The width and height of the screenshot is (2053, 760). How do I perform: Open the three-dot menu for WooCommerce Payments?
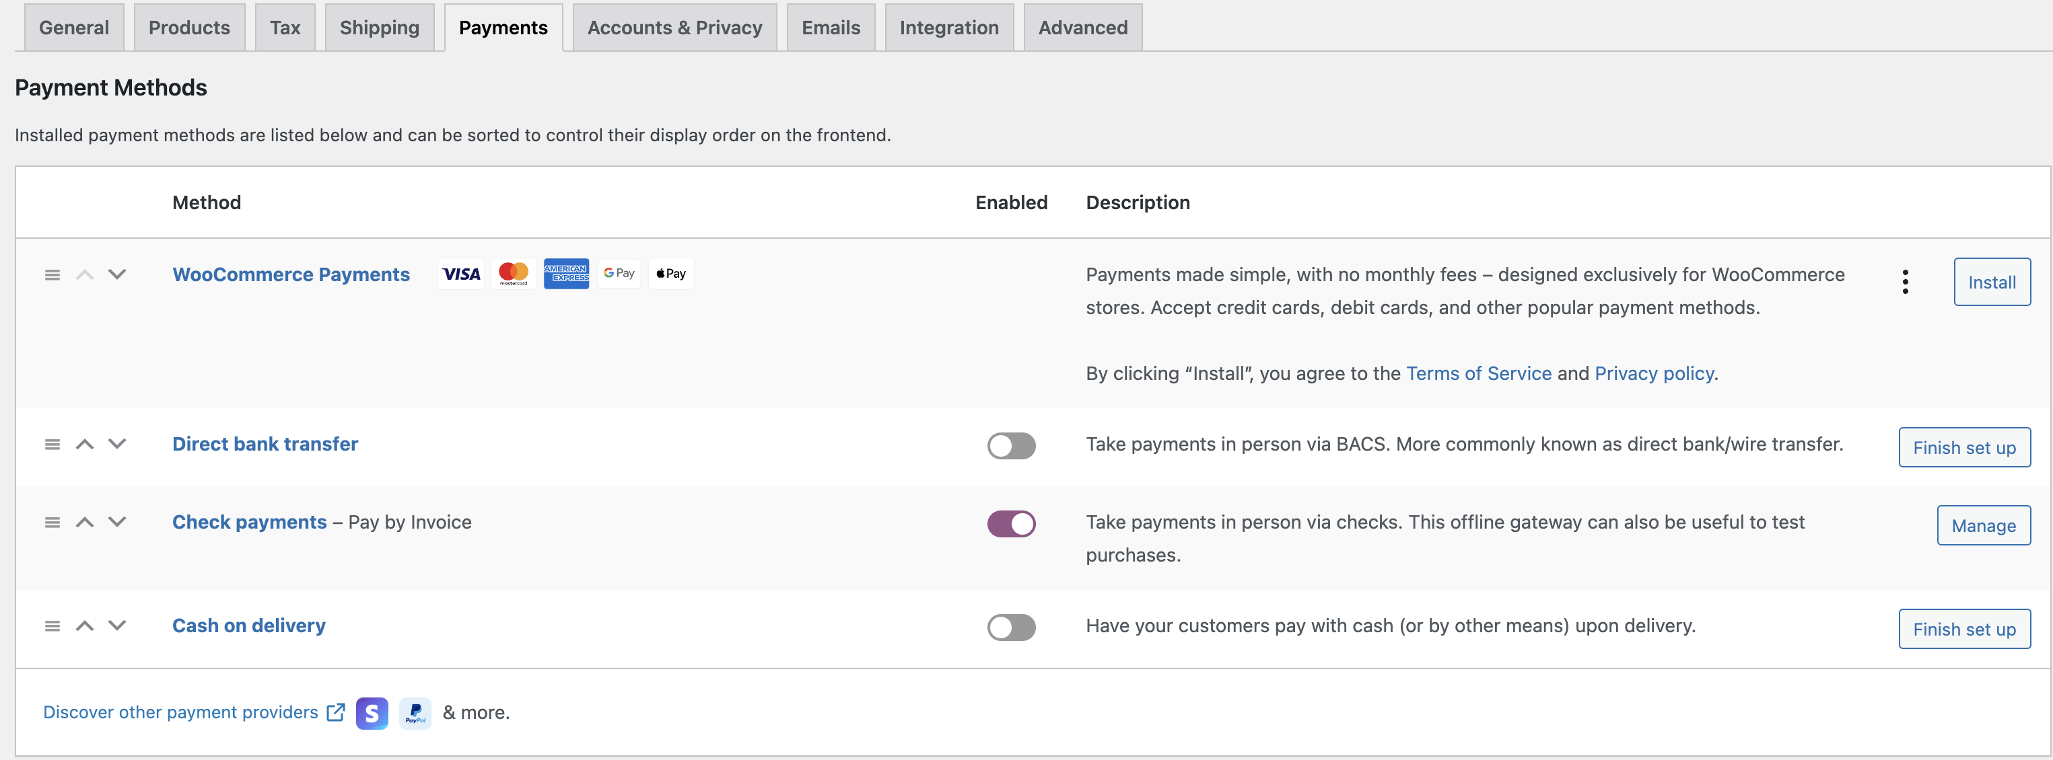[x=1905, y=282]
